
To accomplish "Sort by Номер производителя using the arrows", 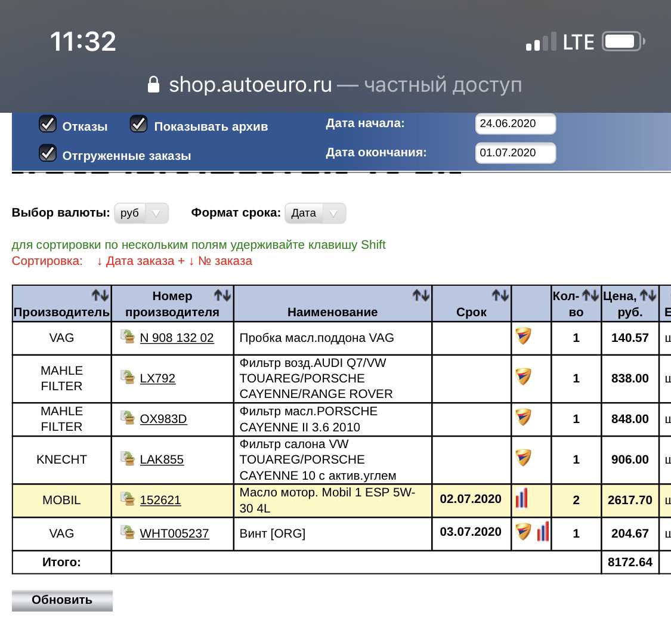I will coord(222,295).
